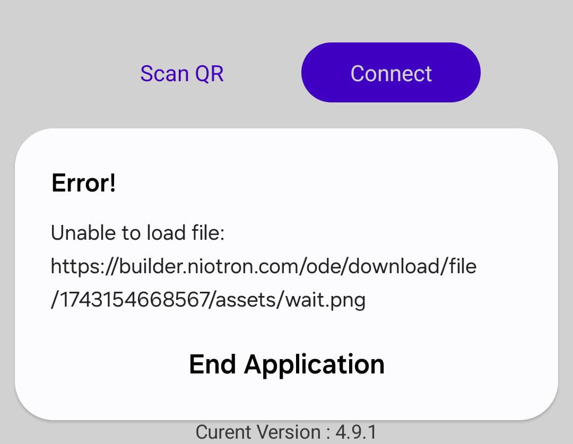The image size is (573, 444).
Task: Tap the Scan QR button
Action: pos(181,73)
